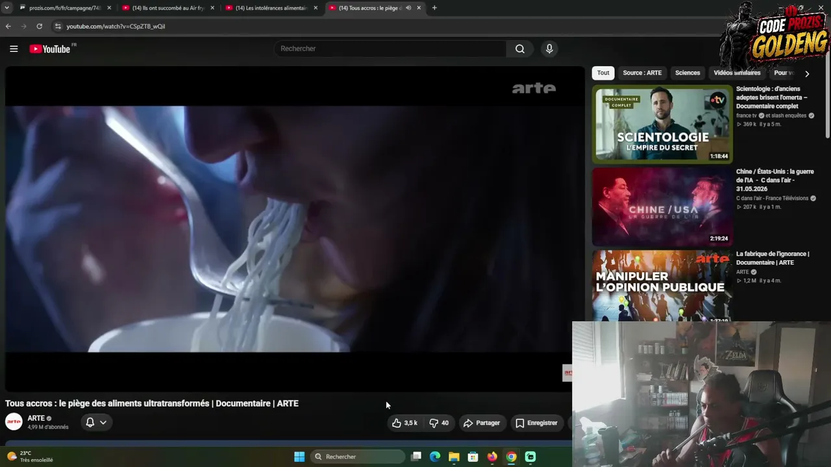Image resolution: width=831 pixels, height=467 pixels.
Task: Click the notification bell for ARTE
Action: pos(90,422)
